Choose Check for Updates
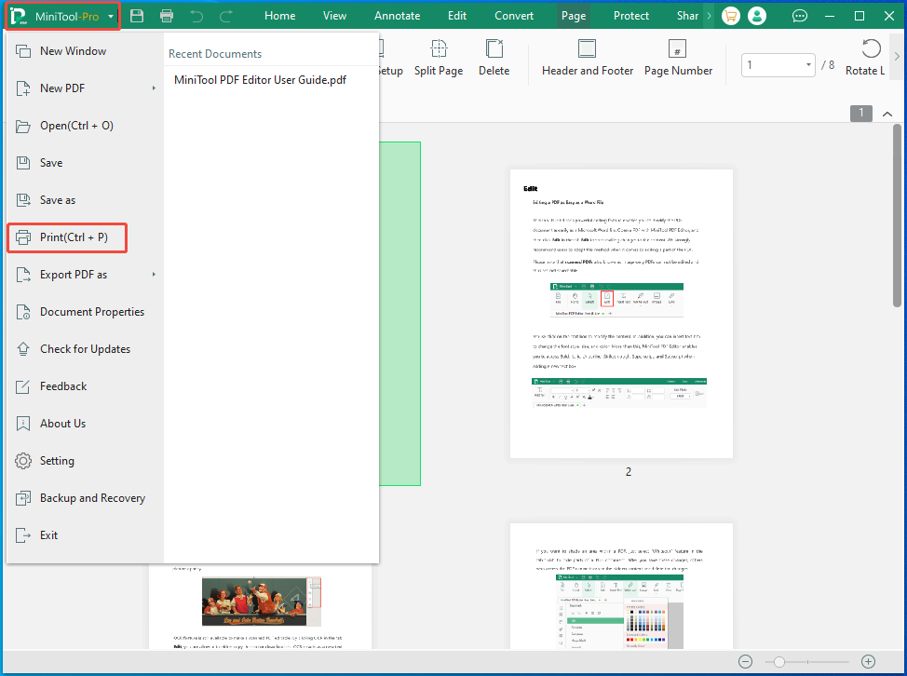The image size is (907, 676). (85, 349)
